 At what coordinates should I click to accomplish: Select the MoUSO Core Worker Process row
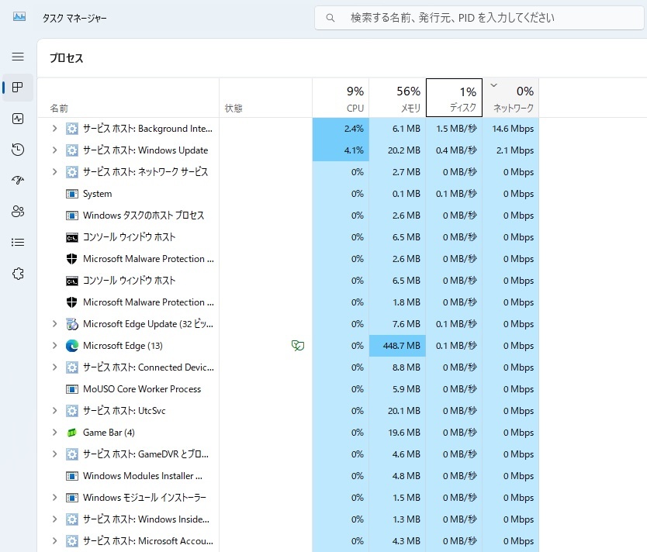[x=142, y=389]
